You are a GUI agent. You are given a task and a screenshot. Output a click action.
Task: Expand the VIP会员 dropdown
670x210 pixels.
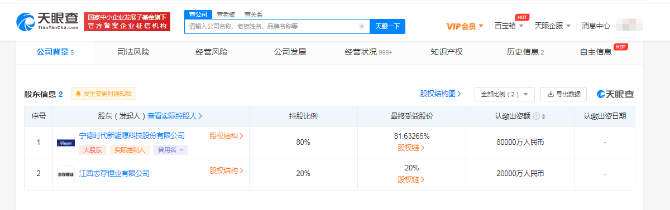point(465,26)
